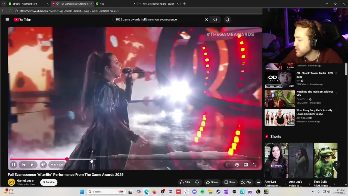Dislike the video with thumbs-down button
348x196 pixels.
point(198,182)
